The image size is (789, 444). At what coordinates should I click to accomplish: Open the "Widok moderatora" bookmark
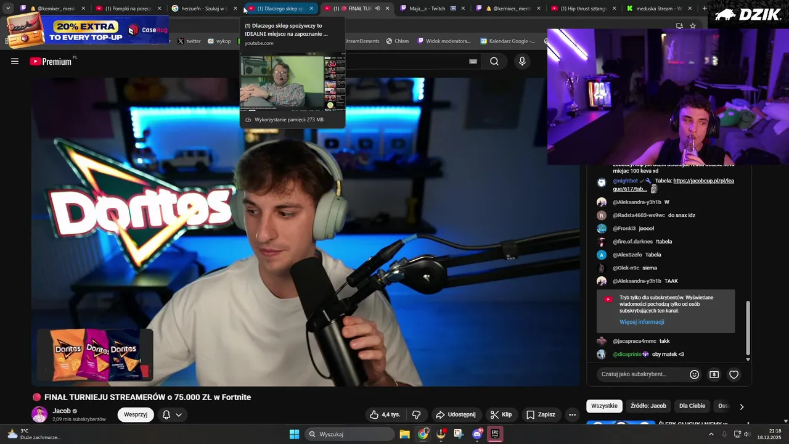[x=444, y=41]
